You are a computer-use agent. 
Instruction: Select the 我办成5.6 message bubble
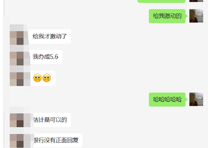click(x=46, y=57)
